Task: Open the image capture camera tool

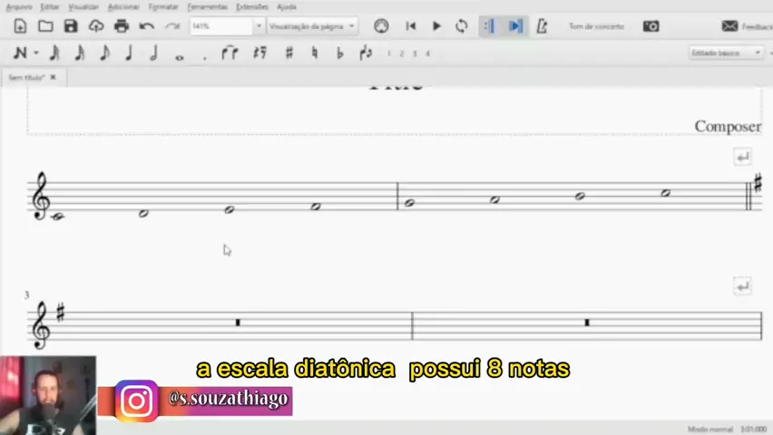Action: pyautogui.click(x=651, y=26)
